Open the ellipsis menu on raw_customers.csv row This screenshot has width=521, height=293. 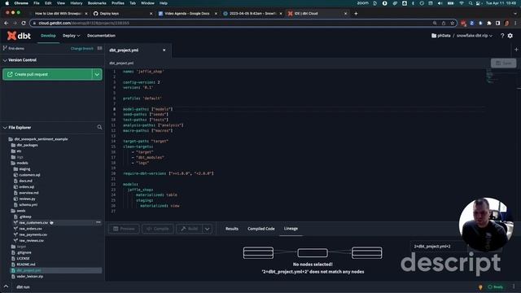tap(98, 222)
